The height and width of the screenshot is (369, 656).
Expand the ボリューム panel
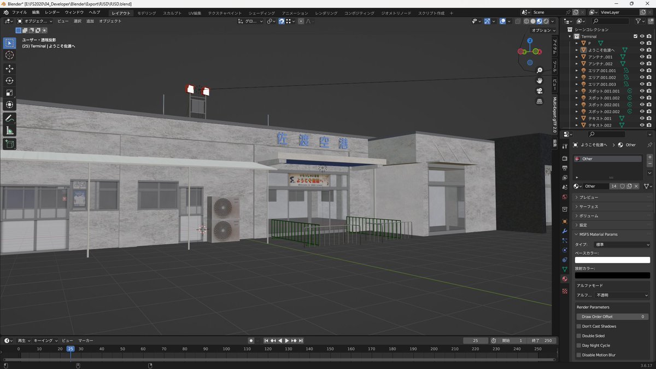coord(613,216)
